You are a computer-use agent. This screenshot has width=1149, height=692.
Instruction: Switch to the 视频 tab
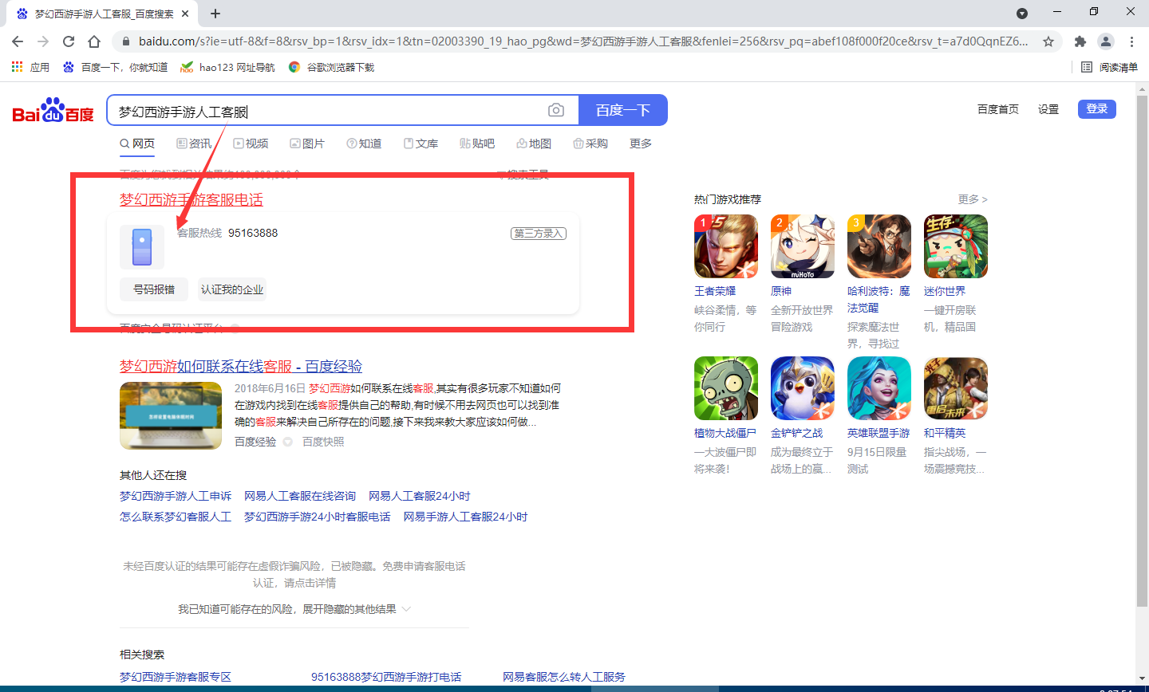click(x=251, y=144)
